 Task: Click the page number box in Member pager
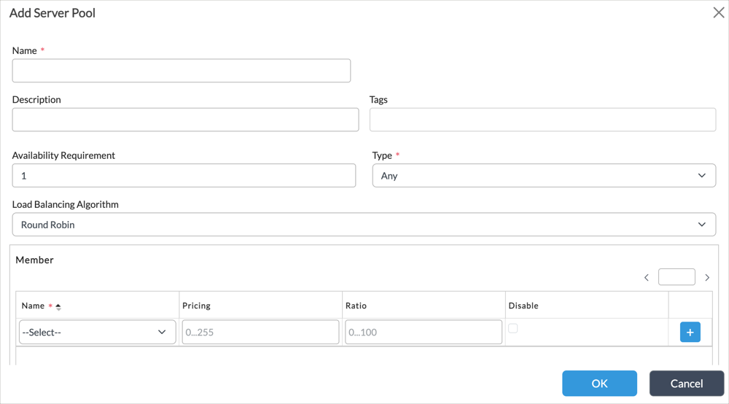tap(676, 277)
